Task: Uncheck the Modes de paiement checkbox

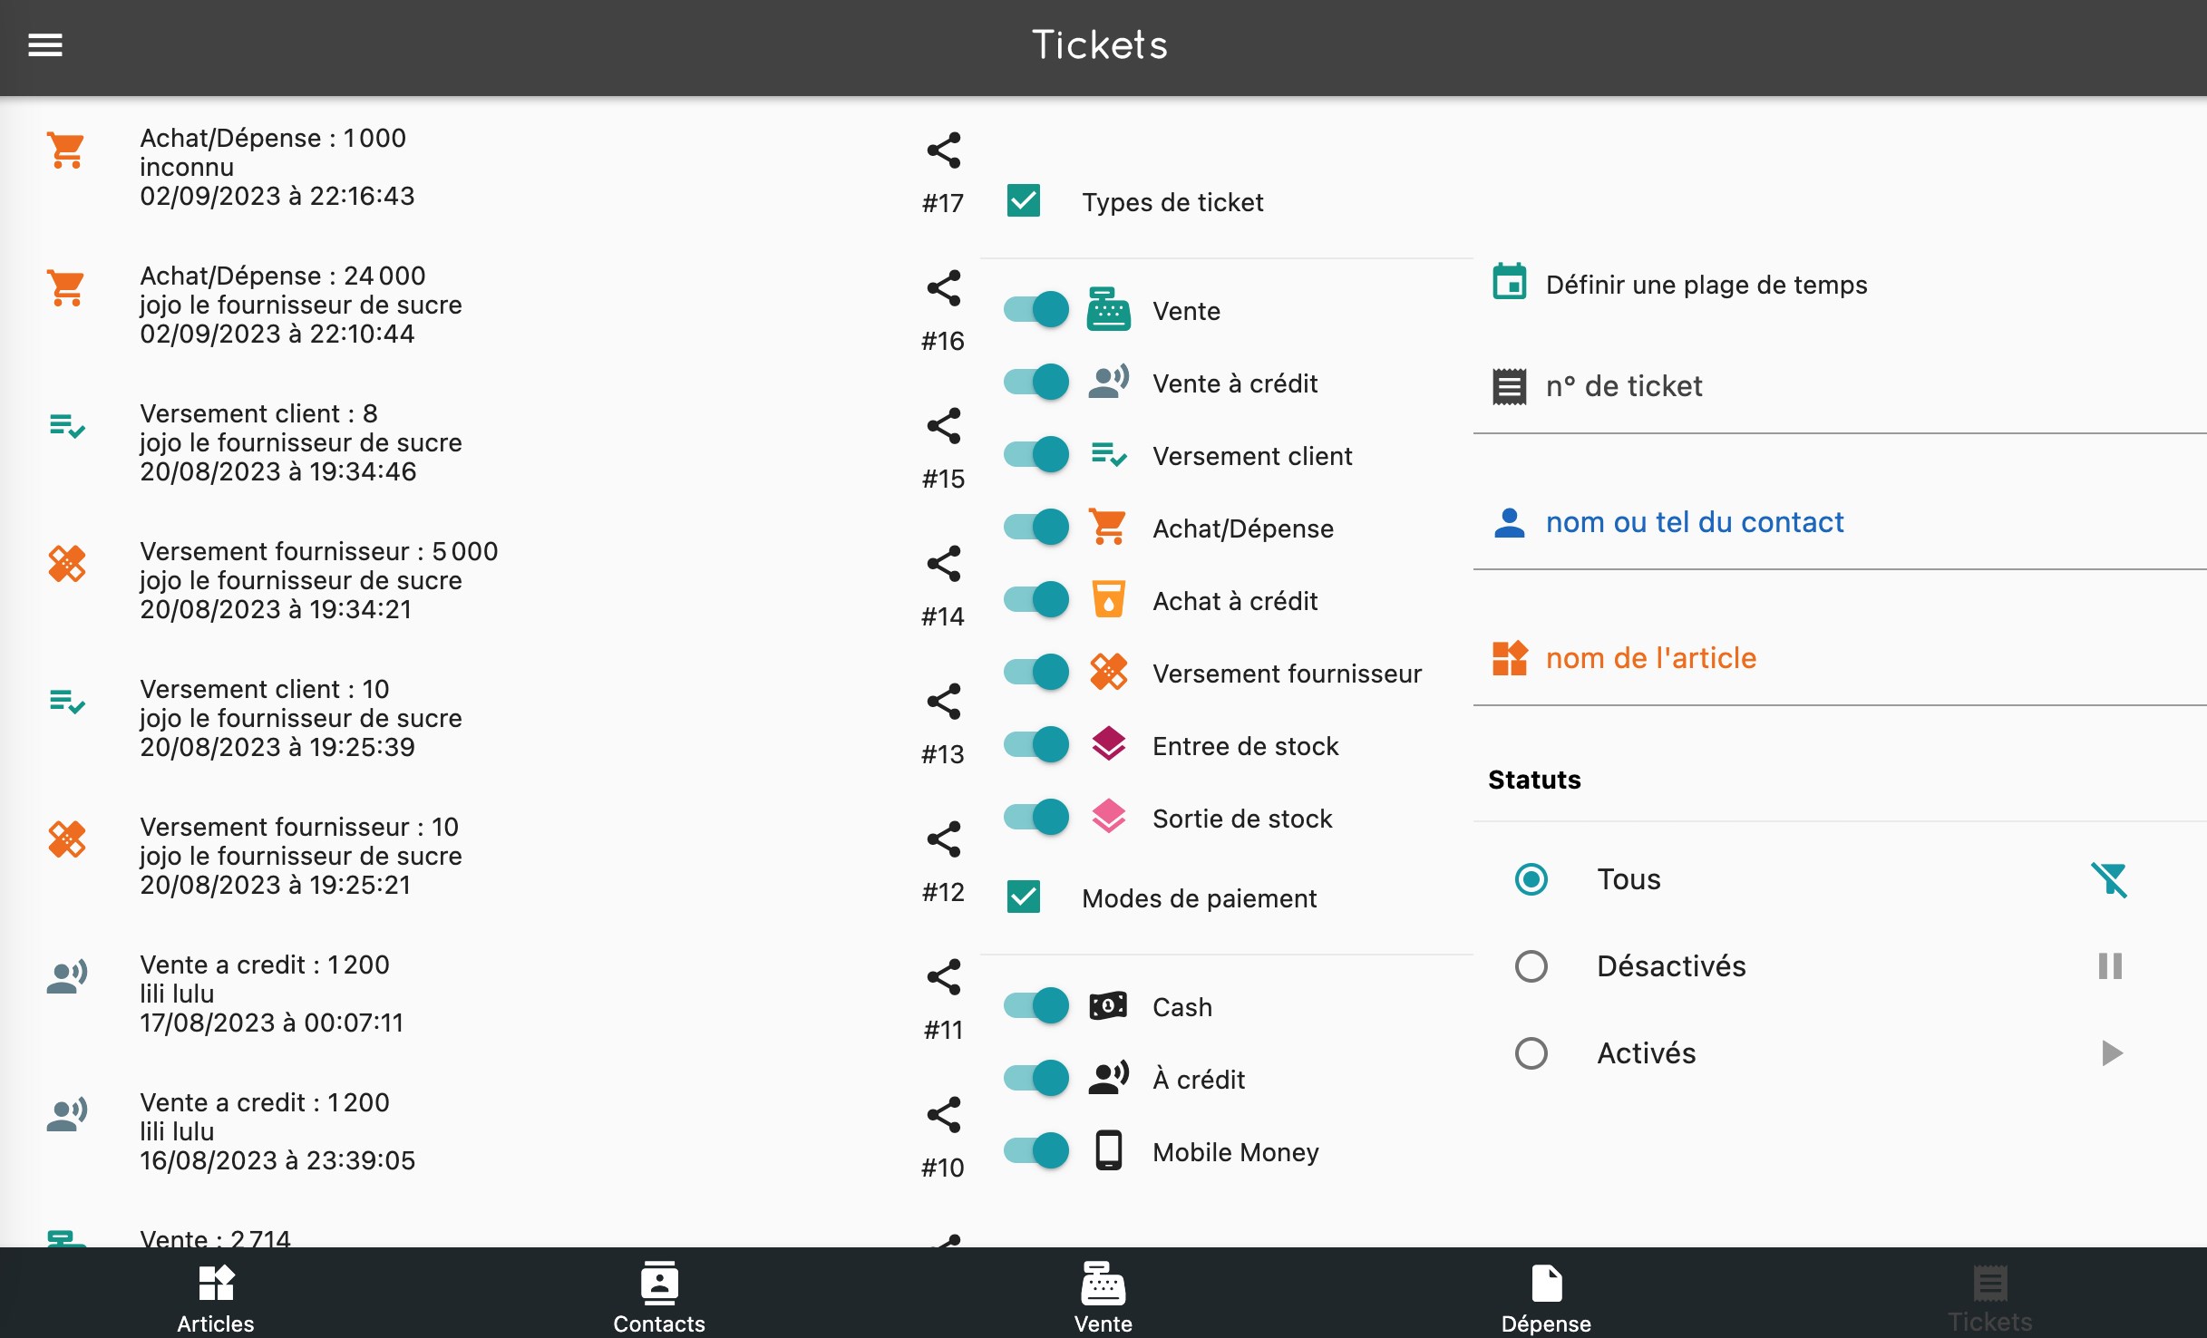Action: click(x=1024, y=897)
